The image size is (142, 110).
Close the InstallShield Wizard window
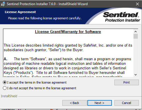pos(137,4)
